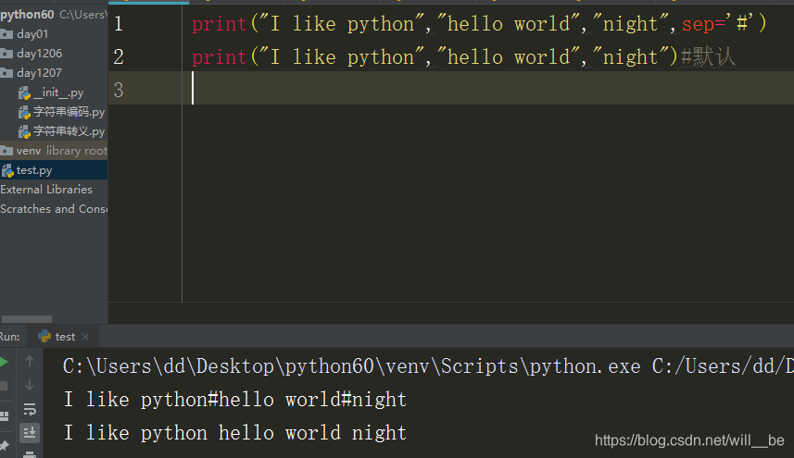
Task: Click the output line with # separators
Action: 235,400
